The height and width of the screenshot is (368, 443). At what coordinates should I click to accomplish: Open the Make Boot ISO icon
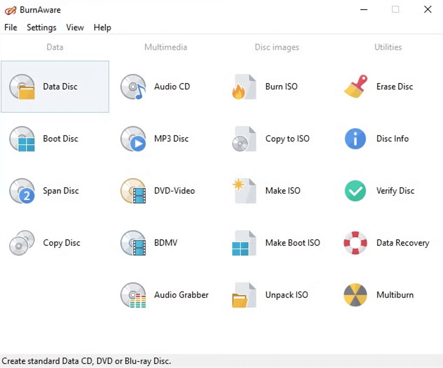point(244,243)
